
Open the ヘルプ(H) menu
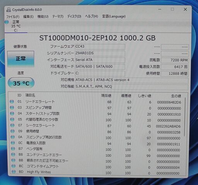[x=92, y=17]
